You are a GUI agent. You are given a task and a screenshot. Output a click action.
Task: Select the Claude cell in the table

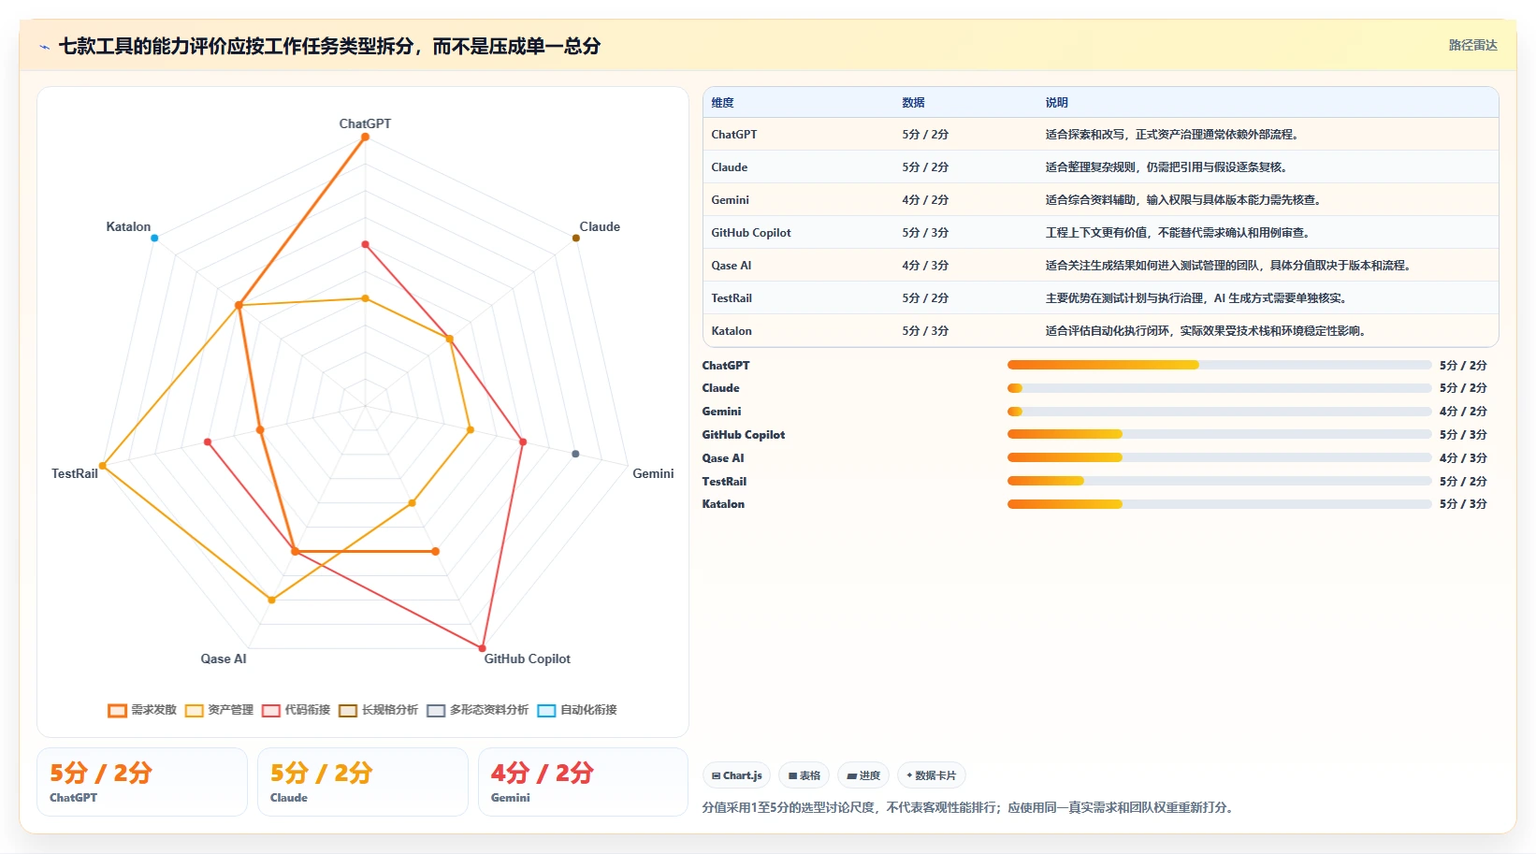(x=730, y=167)
